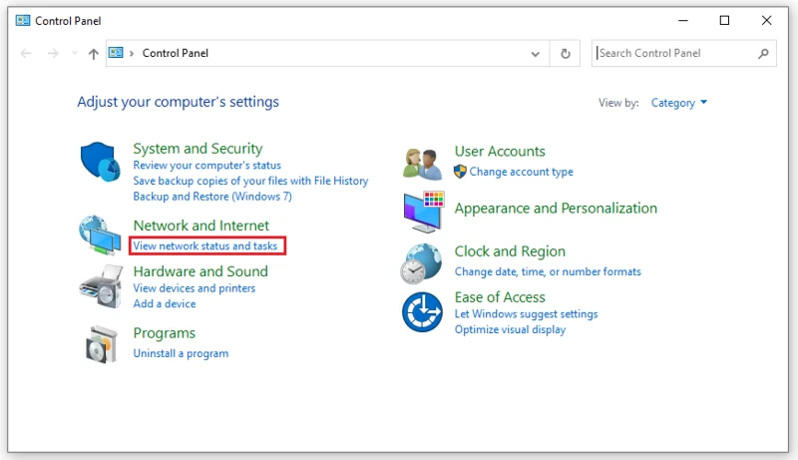
Task: Click the back navigation arrow
Action: 27,54
